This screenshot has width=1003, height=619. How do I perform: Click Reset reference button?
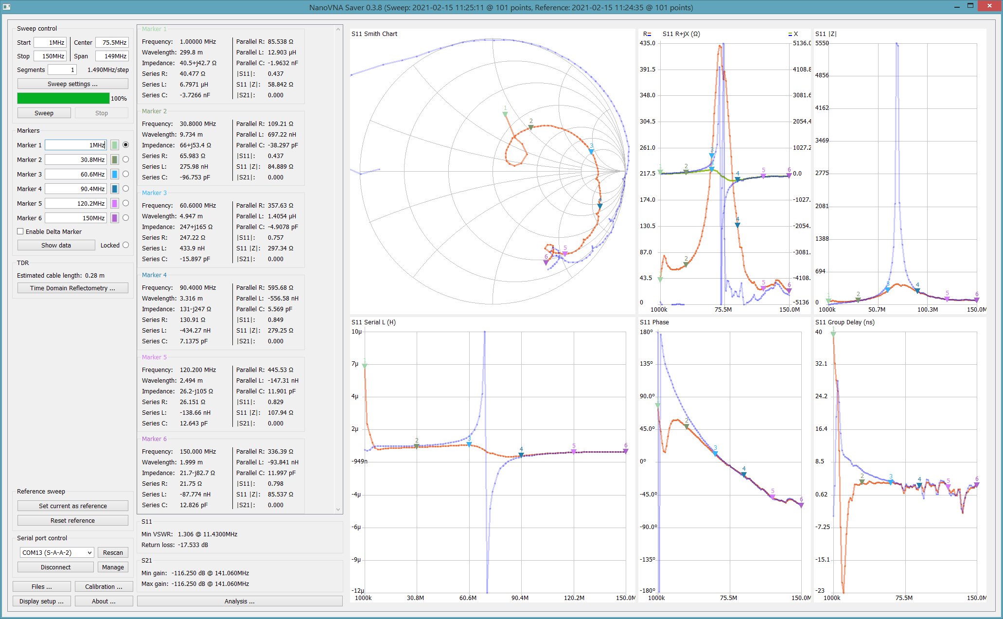point(73,520)
